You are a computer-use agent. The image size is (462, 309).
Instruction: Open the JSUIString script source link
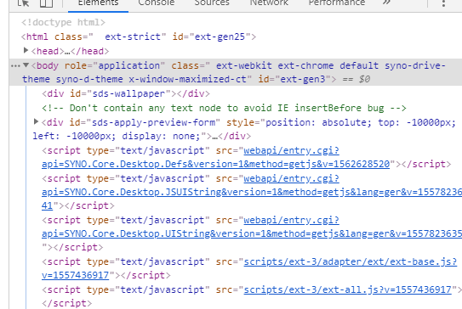[x=252, y=192]
